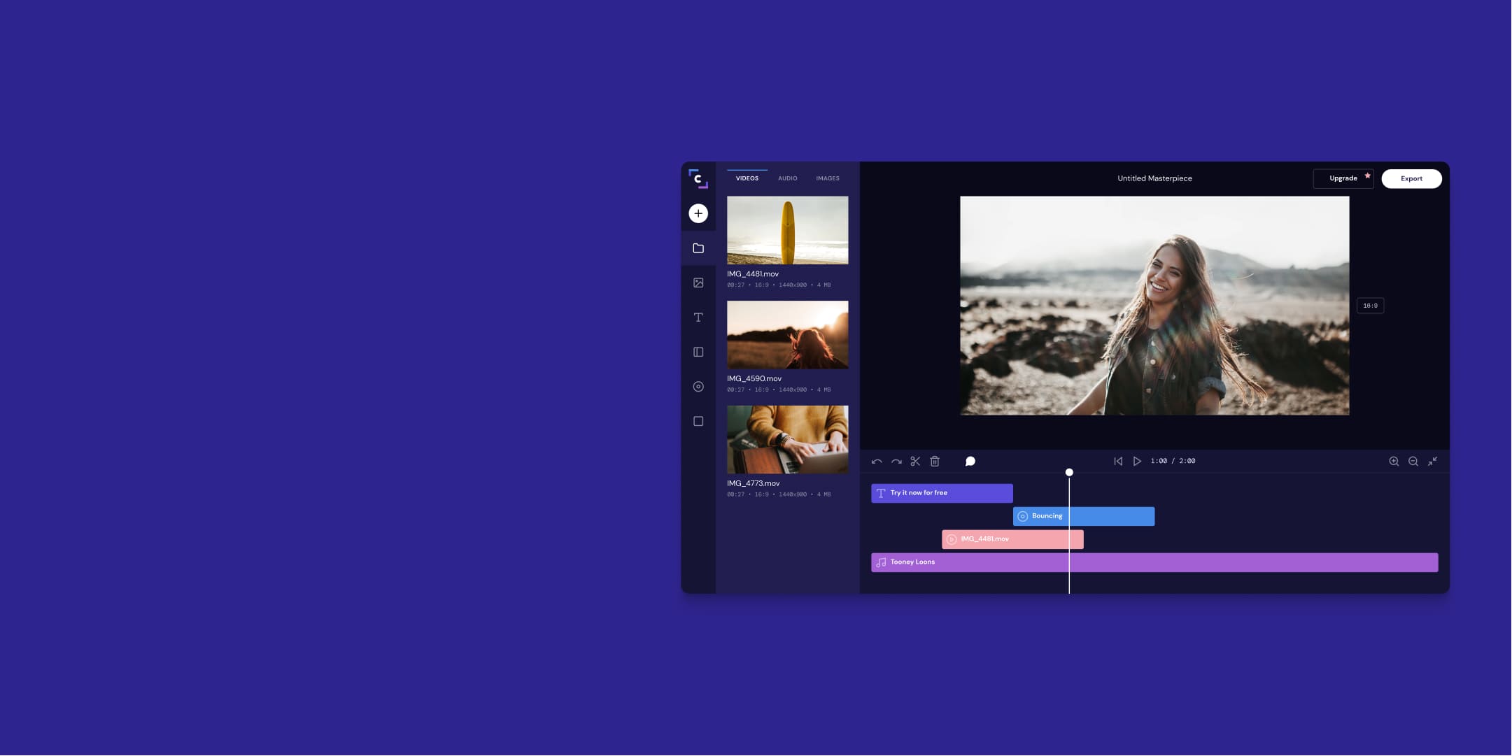Switch to the AUDIO tab
Screen dimensions: 1512x756
[x=788, y=178]
